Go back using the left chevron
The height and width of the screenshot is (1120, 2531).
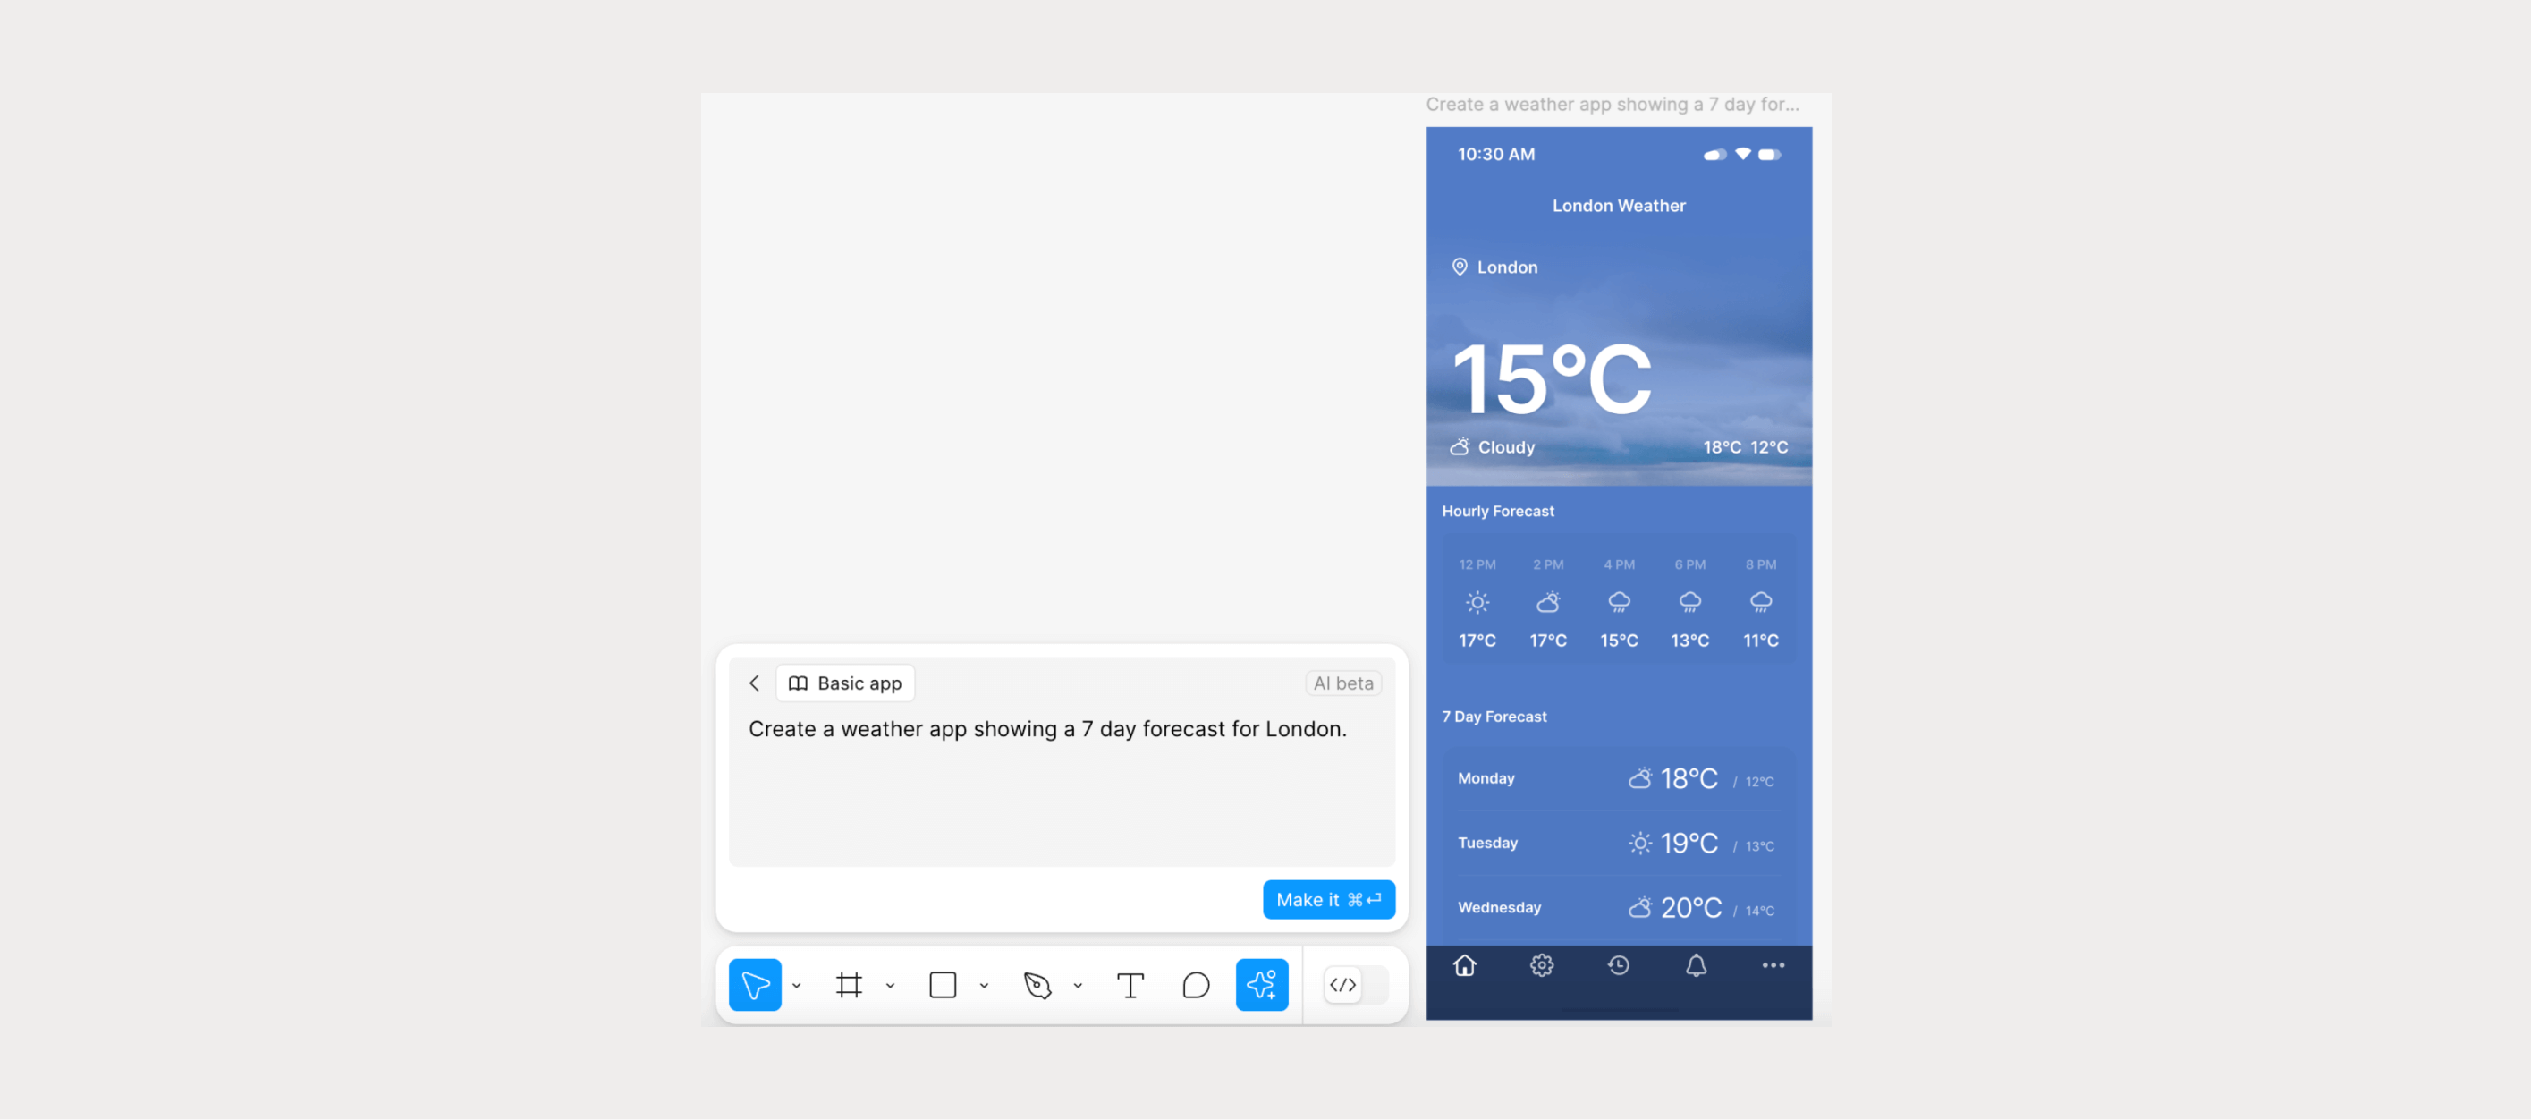click(755, 683)
